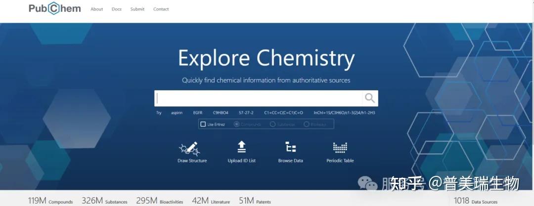Click the Periodic Table label

click(340, 161)
